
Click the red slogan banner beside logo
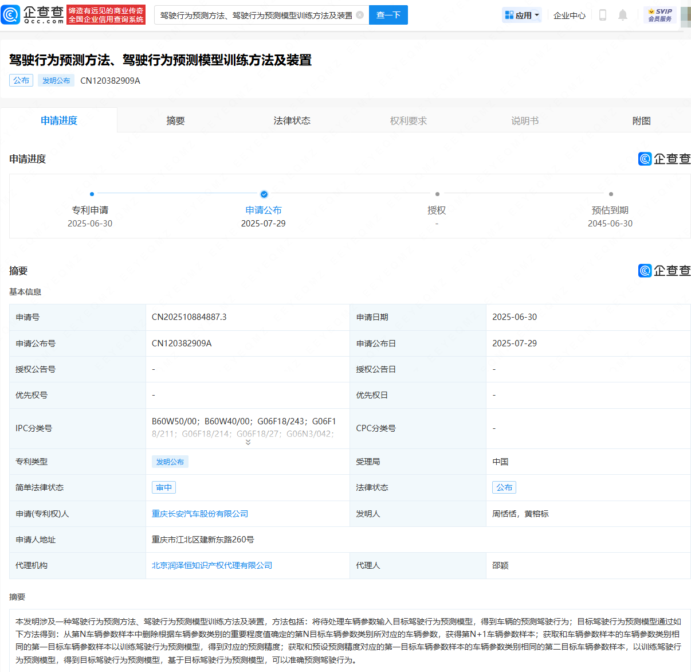coord(106,15)
